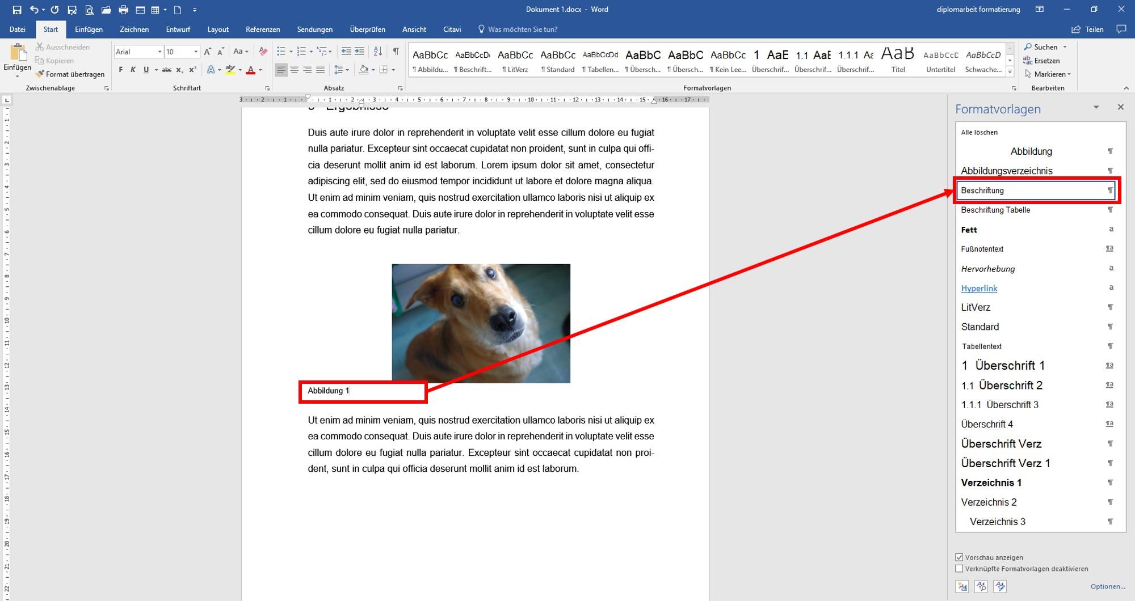Click the save icon in title bar

click(16, 10)
